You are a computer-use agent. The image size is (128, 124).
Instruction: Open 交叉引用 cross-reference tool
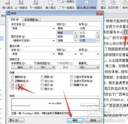tap(113, 4)
